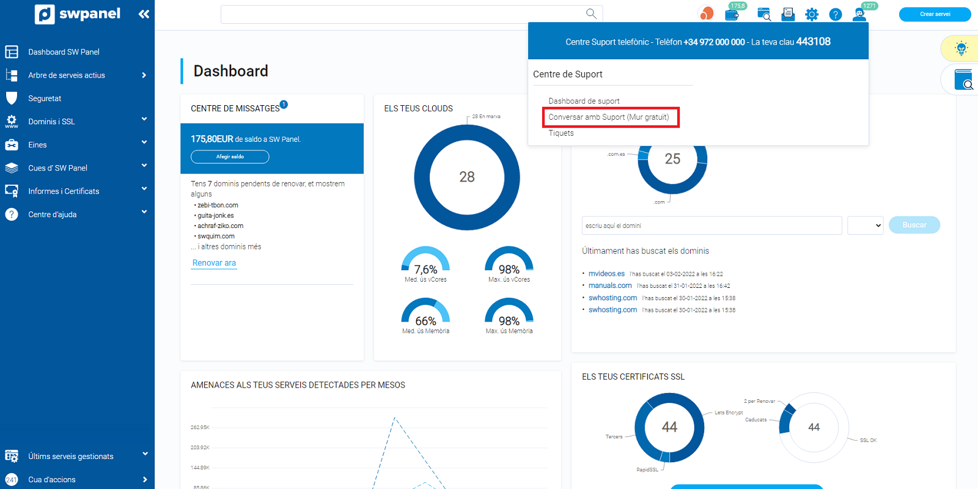The width and height of the screenshot is (978, 489).
Task: Expand the Informes i Certificats chevron
Action: point(144,189)
